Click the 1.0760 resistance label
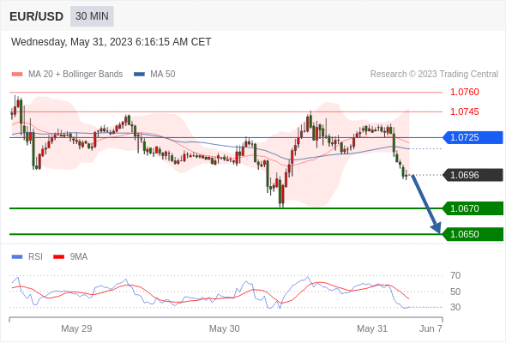The image size is (506, 343). (x=464, y=93)
